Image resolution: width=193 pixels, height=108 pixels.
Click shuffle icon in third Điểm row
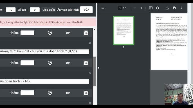click(86, 93)
